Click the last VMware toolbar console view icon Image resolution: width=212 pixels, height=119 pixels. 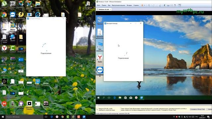click(180, 5)
